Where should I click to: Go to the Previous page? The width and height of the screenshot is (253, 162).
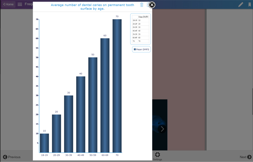tap(12, 157)
